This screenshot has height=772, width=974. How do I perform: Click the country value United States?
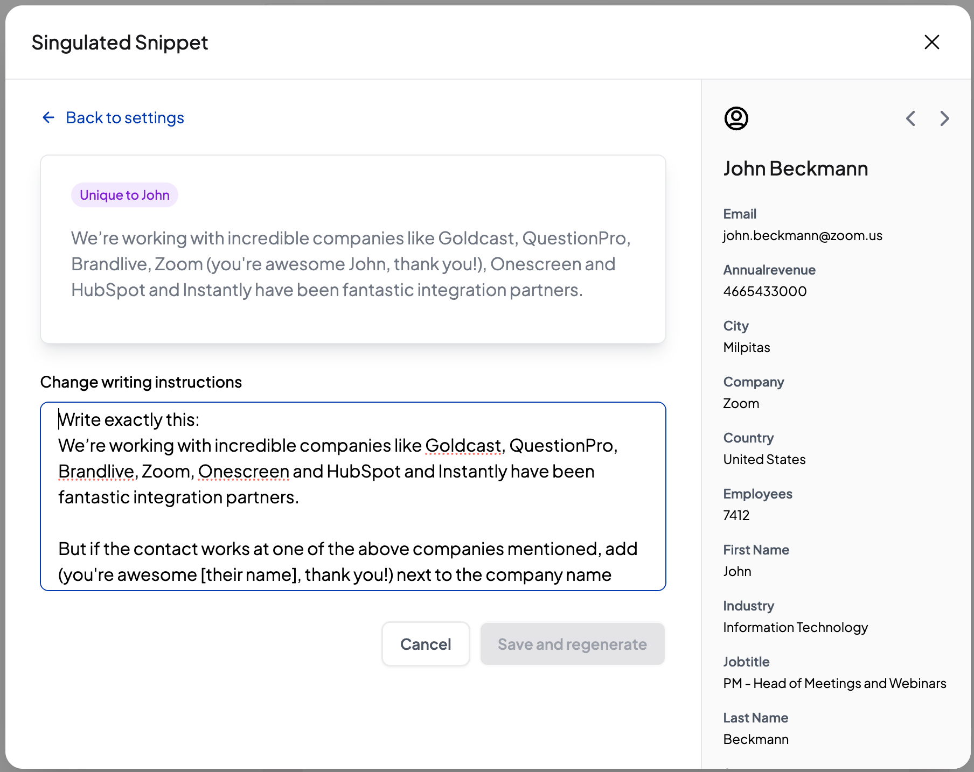pyautogui.click(x=764, y=459)
